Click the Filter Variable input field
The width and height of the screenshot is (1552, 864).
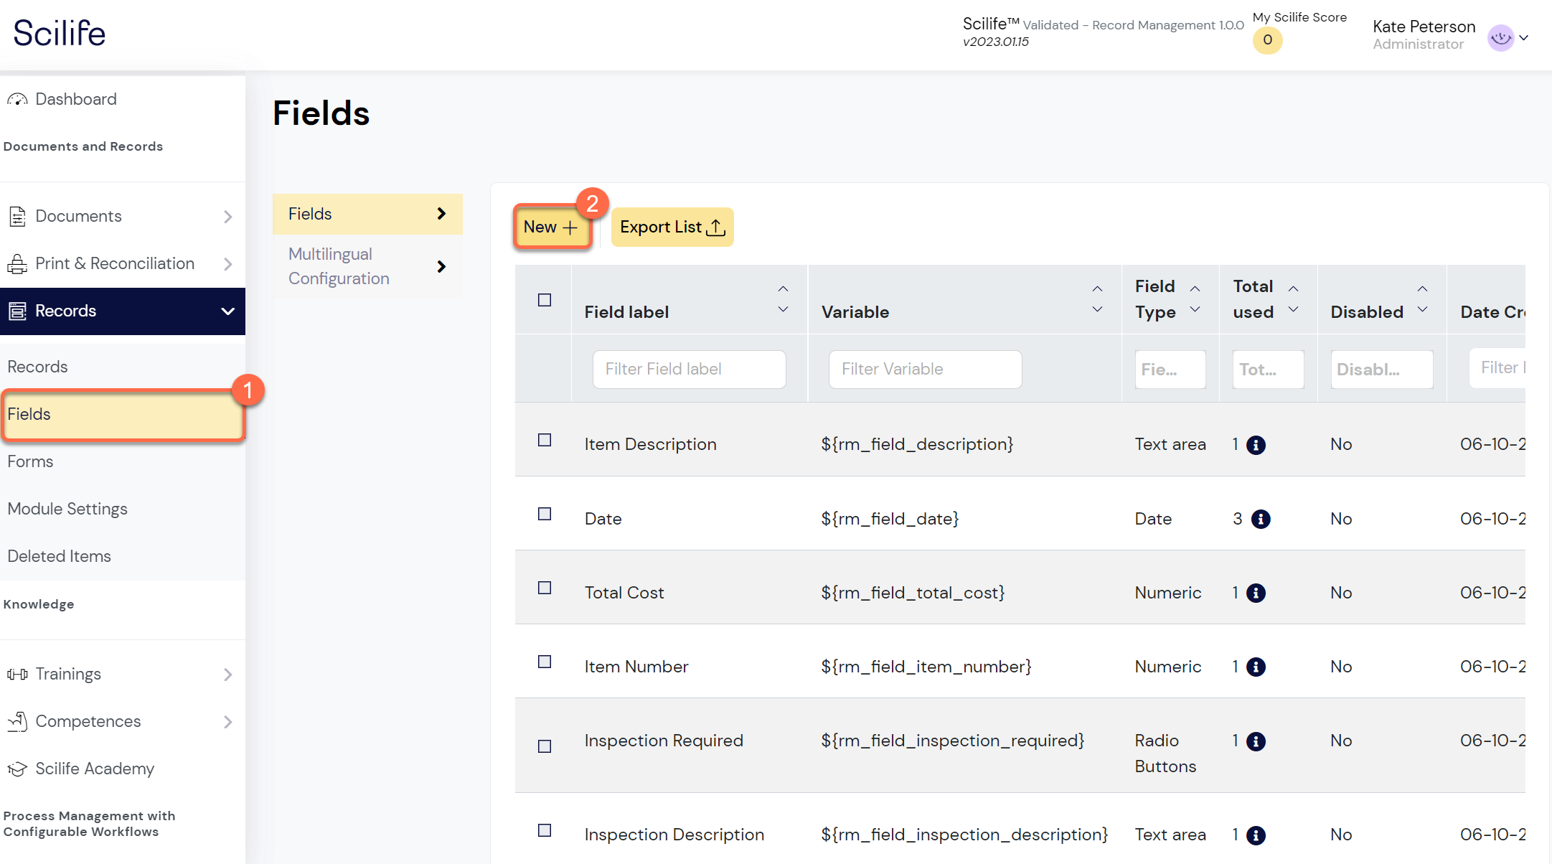click(x=924, y=369)
